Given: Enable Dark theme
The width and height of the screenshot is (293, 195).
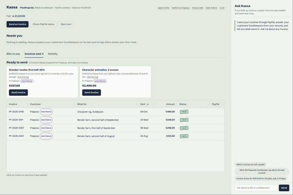Looking at the screenshot, I should (x=211, y=8).
